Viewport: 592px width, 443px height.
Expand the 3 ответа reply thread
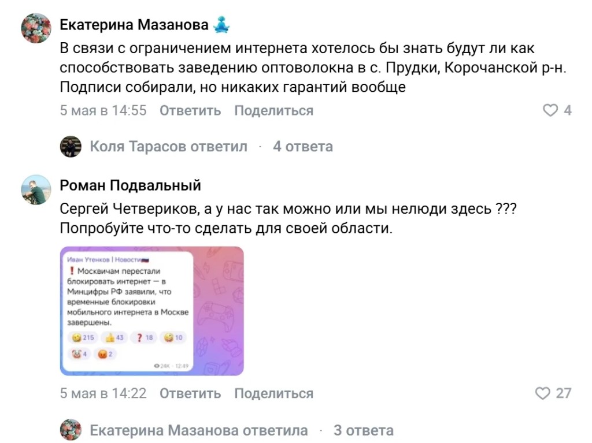(x=363, y=430)
